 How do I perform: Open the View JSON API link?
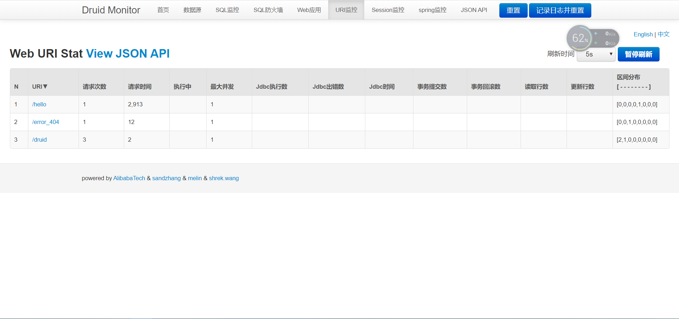point(128,53)
